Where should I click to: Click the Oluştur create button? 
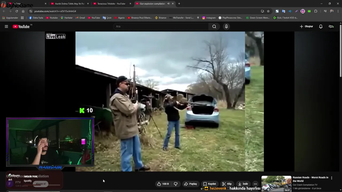tap(306, 26)
